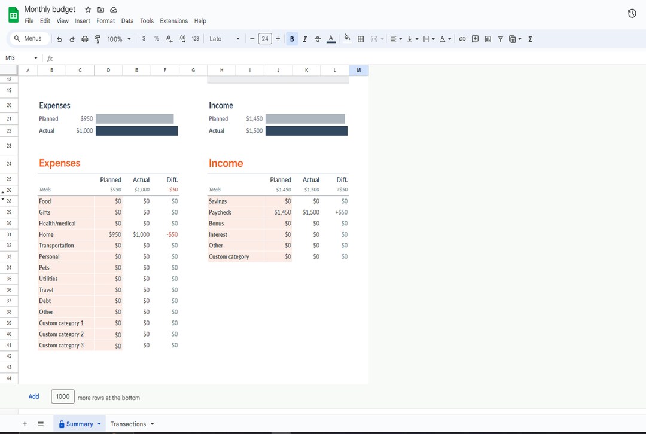Insert a chart
The height and width of the screenshot is (434, 646).
(x=488, y=39)
